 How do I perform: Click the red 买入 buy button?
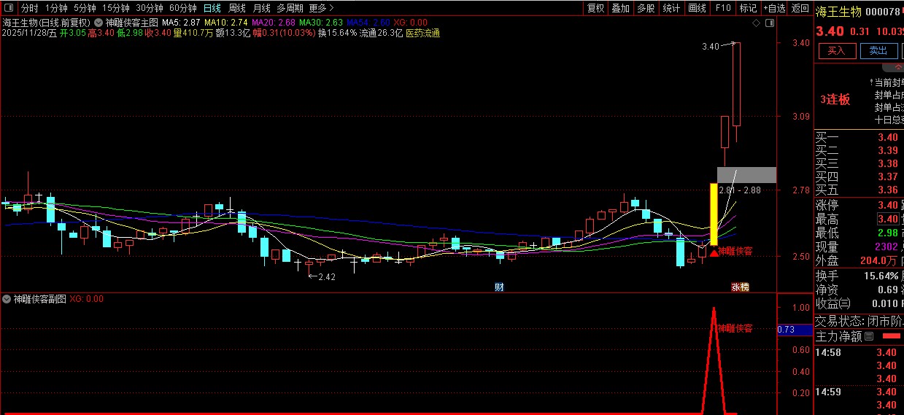click(x=836, y=51)
